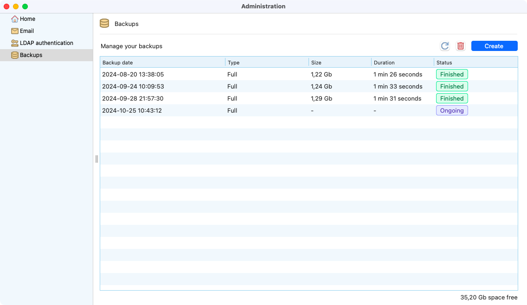Click Full type of the 2024-08-20 backup

pyautogui.click(x=232, y=74)
